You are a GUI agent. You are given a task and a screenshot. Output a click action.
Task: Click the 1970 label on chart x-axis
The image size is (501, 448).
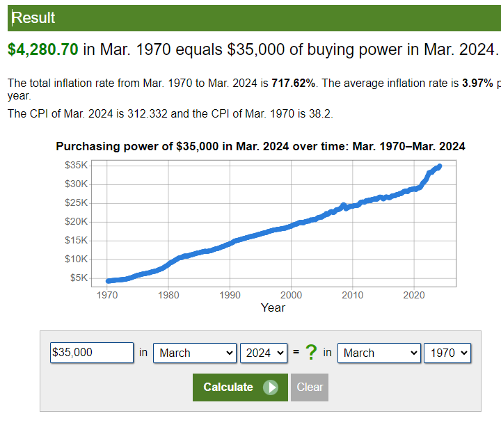(x=107, y=295)
